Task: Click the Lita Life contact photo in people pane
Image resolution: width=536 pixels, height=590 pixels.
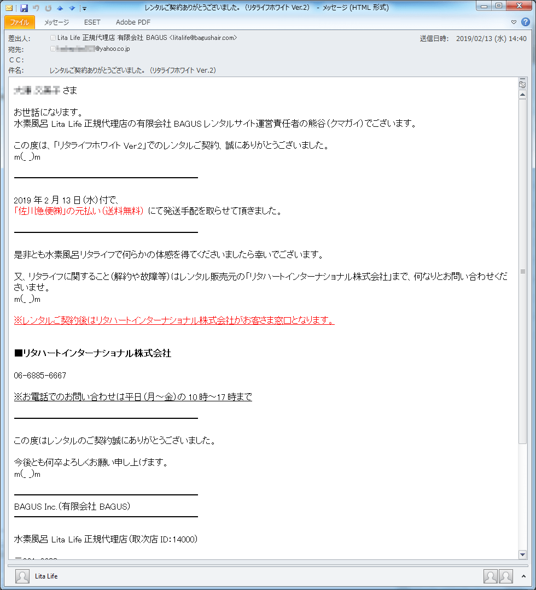Action: 22,576
